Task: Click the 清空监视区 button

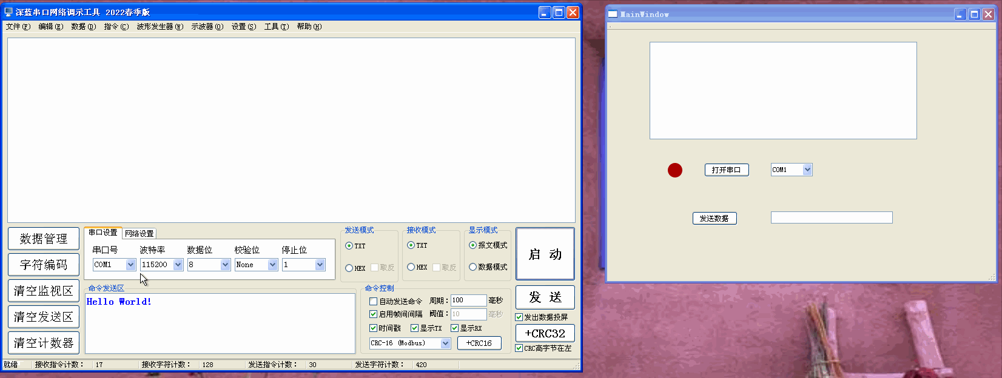Action: pos(44,291)
